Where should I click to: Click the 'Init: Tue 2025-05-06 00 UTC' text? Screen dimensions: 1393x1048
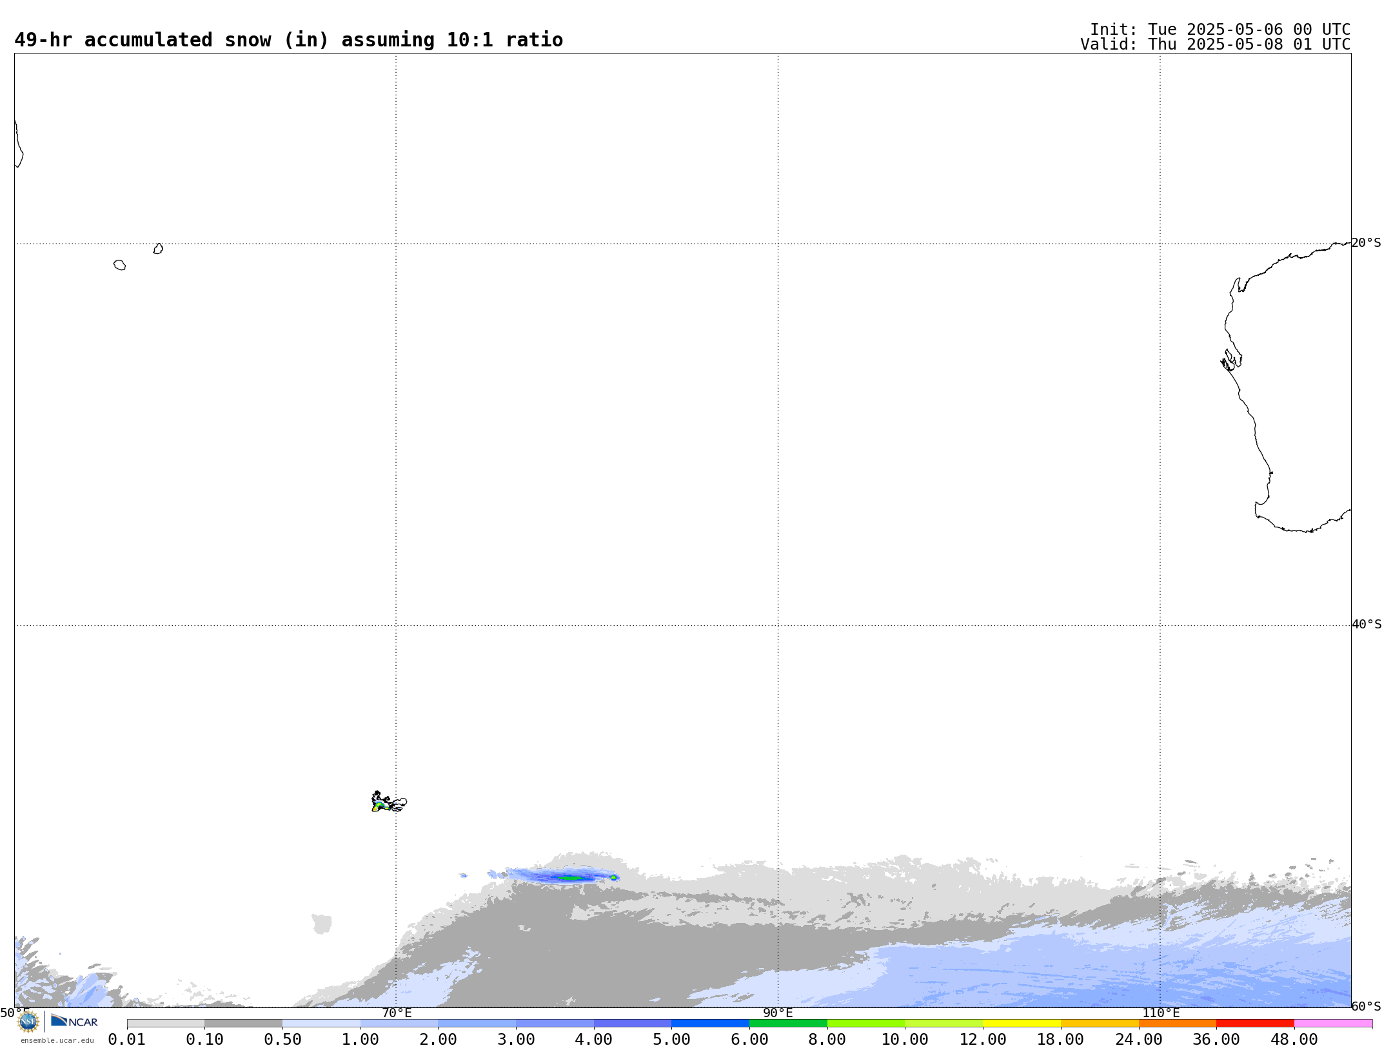coord(1220,30)
